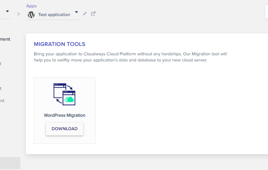Screen dimensions: 268x170
Task: Expand the server dropdown arrow at top left
Action: click(x=7, y=11)
